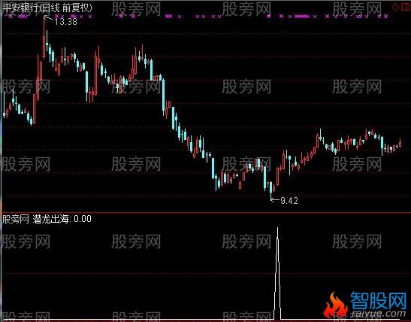Click the 13.38 high price label

click(66, 22)
